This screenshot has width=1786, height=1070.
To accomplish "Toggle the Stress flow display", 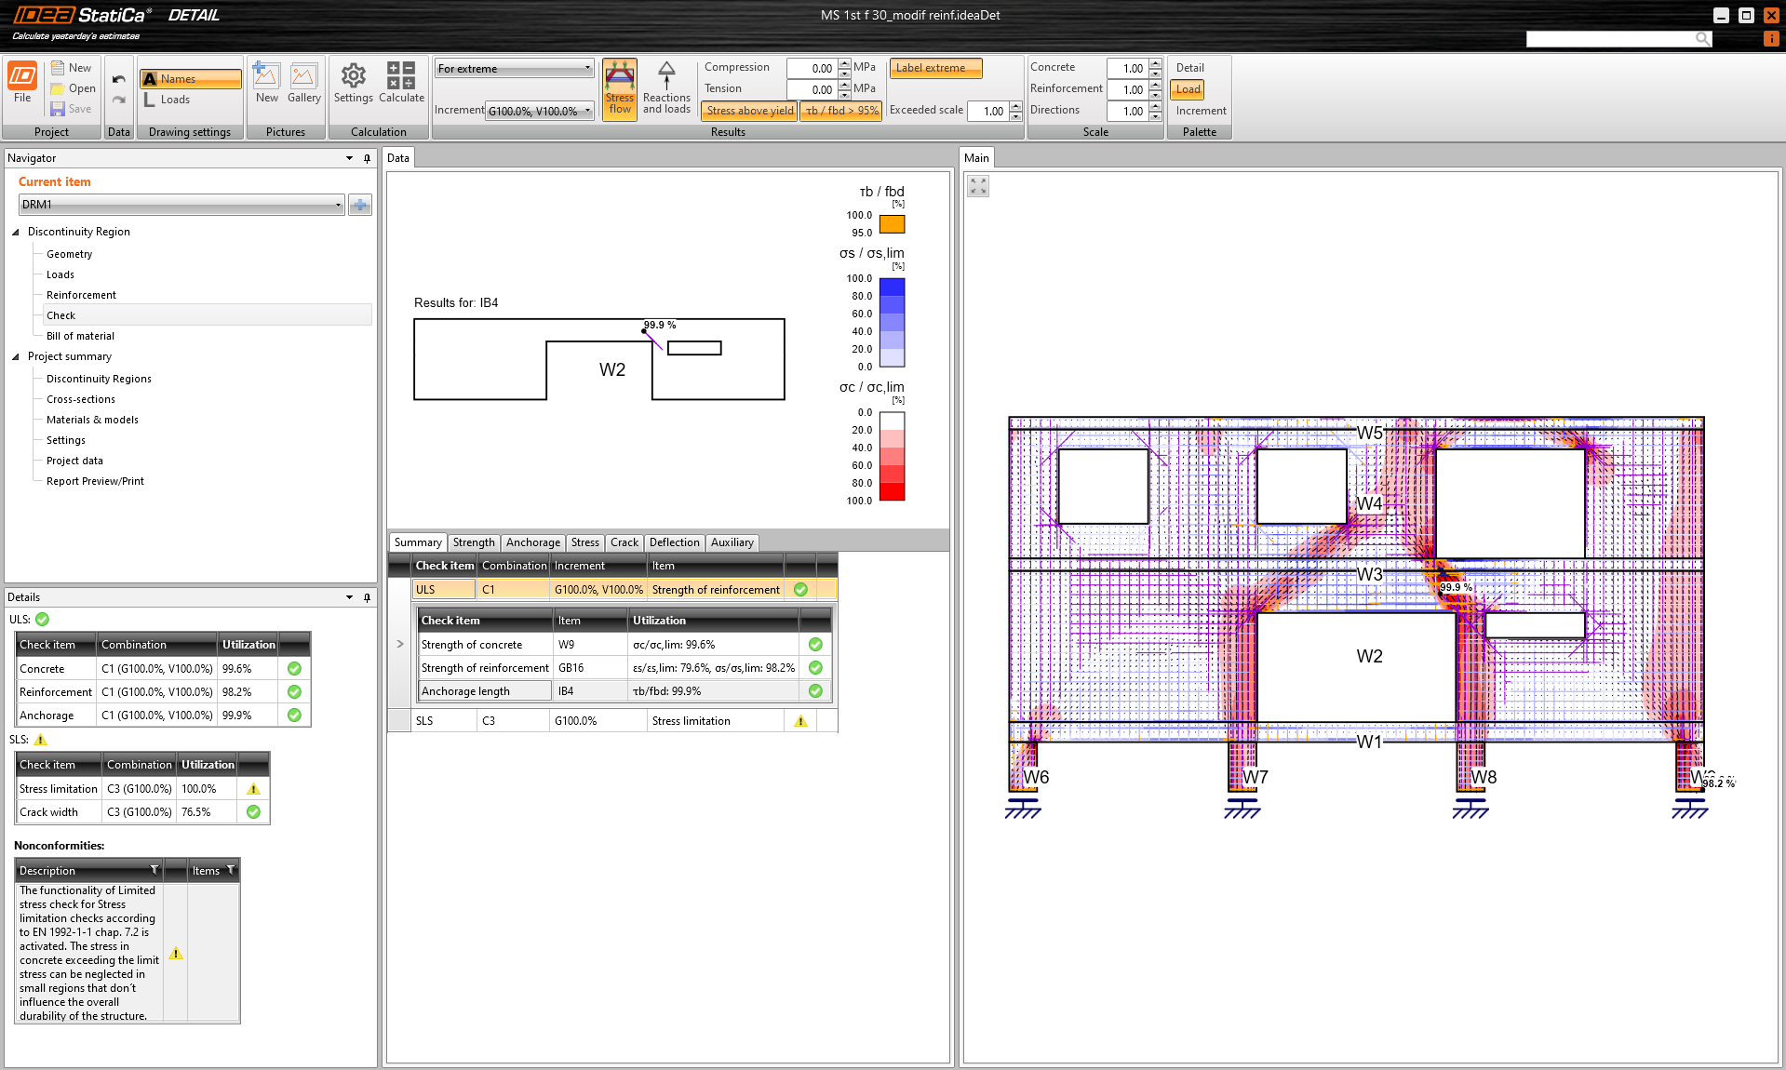I will pyautogui.click(x=620, y=88).
